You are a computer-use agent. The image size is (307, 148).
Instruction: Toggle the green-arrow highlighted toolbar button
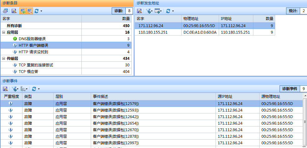click(x=22, y=11)
